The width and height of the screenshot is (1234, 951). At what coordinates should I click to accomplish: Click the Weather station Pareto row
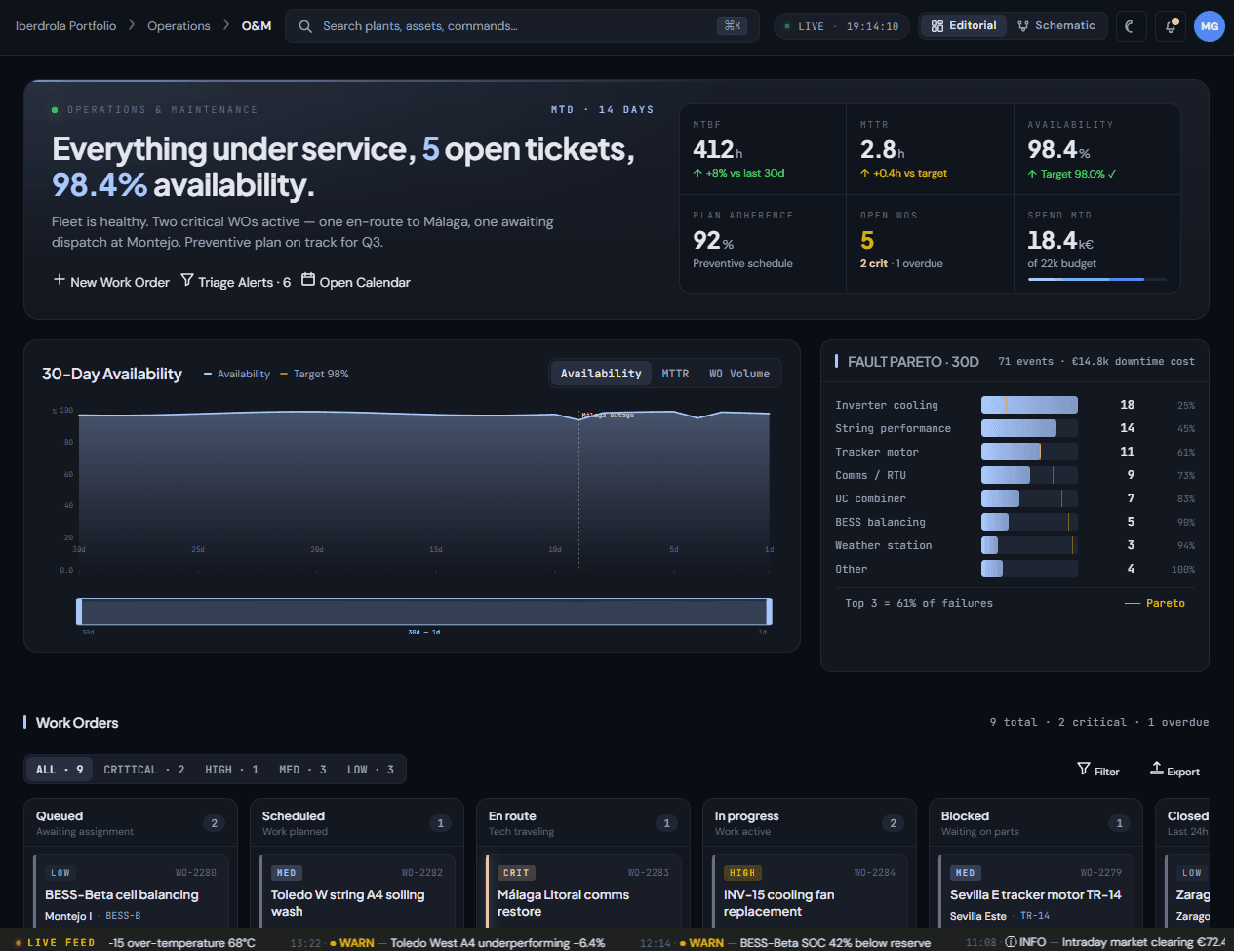[x=1015, y=545]
